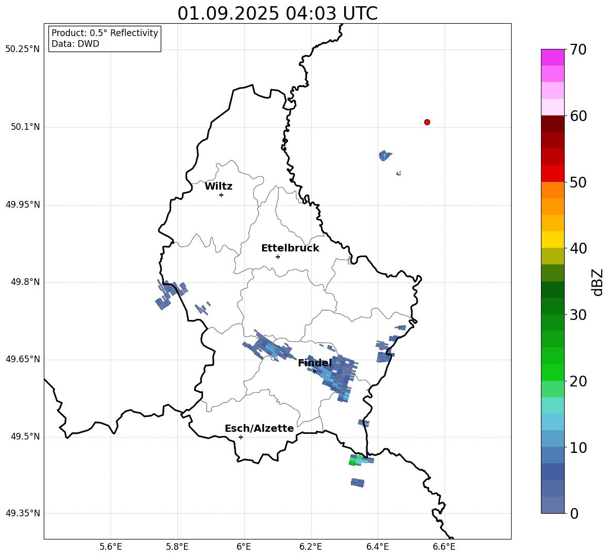The width and height of the screenshot is (610, 557).
Task: Click the Wiltz city label
Action: 218,187
